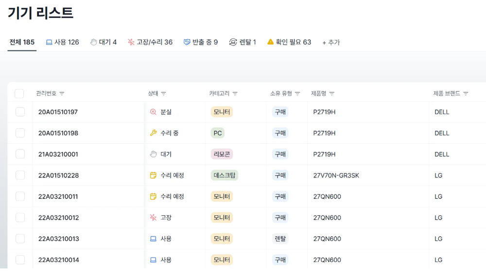Switch to the 확인 필요 63 tab
This screenshot has width=486, height=279.
click(x=289, y=42)
